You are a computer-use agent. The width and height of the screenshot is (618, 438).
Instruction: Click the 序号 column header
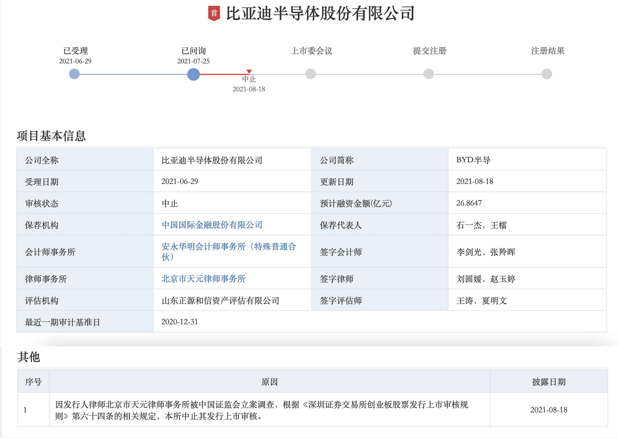click(x=33, y=381)
